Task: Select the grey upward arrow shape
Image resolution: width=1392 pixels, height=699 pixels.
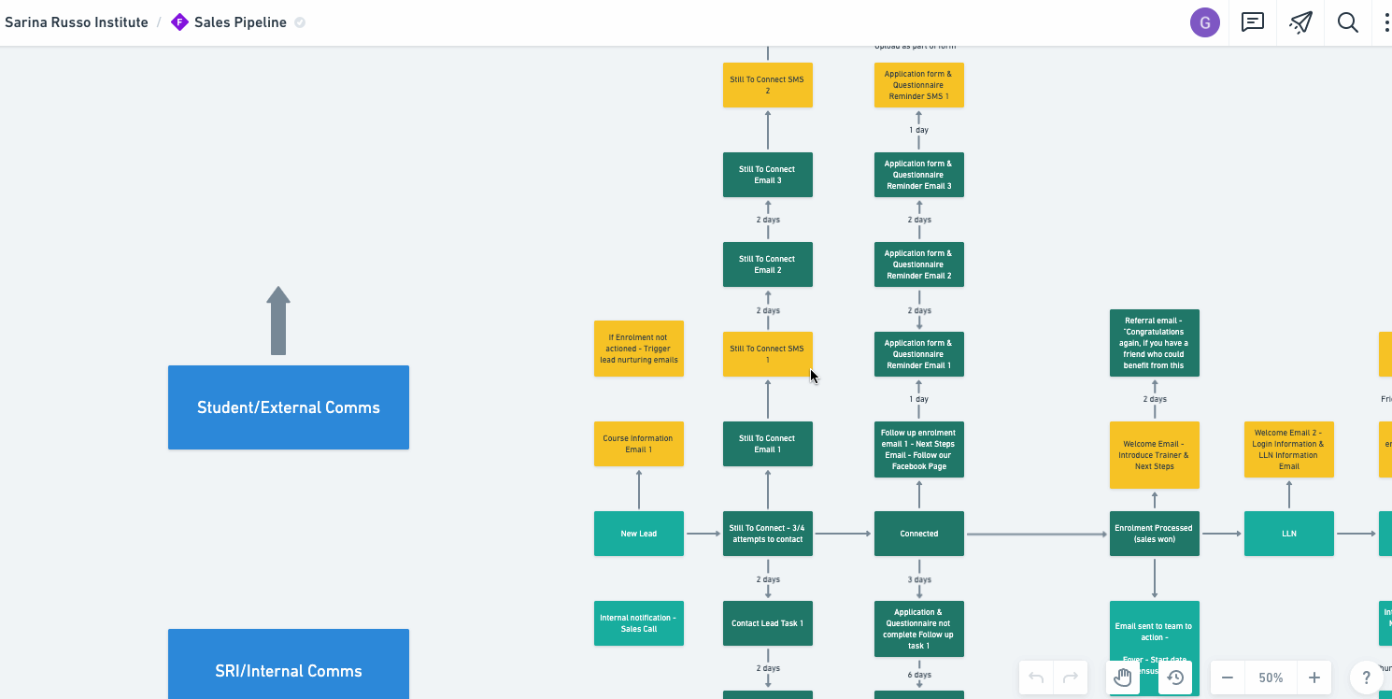Action: [x=278, y=321]
